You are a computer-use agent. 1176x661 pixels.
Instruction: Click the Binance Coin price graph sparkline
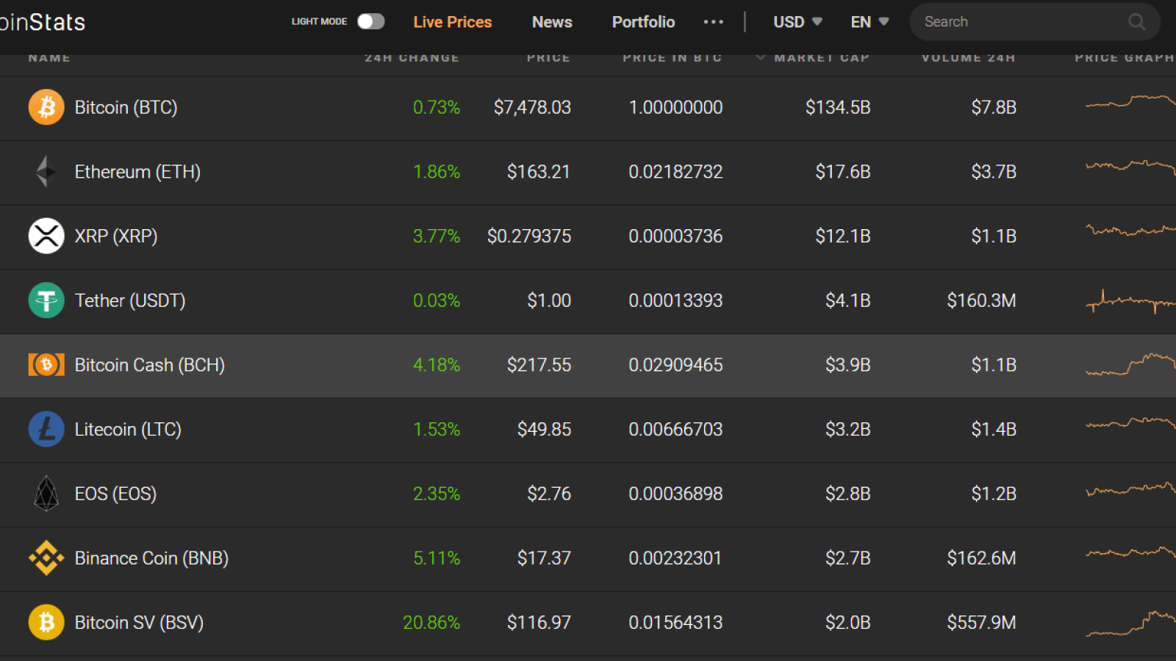pyautogui.click(x=1130, y=552)
